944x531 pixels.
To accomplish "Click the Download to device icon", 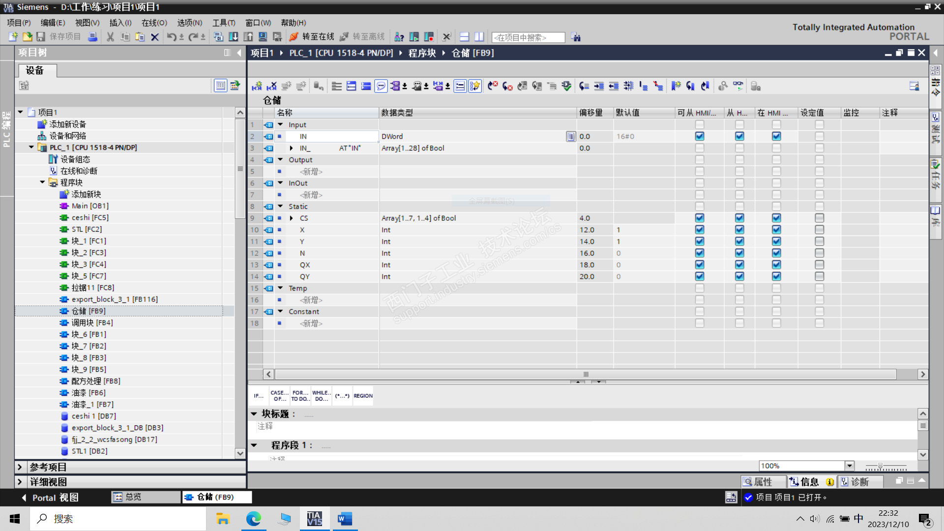I will [234, 37].
